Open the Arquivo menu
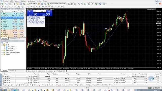This screenshot has width=162, height=91. coord(6,1)
